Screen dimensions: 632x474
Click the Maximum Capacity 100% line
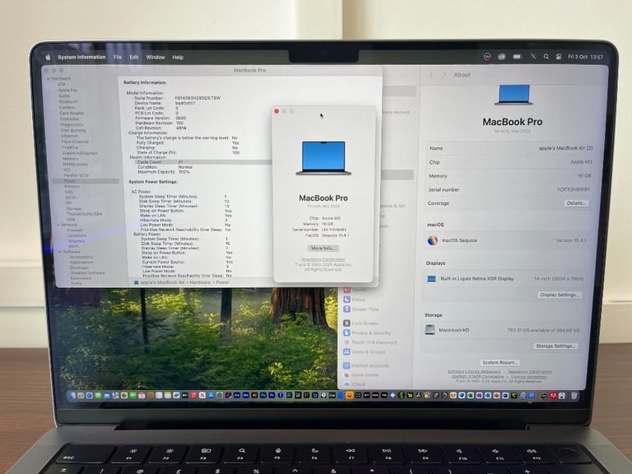pyautogui.click(x=164, y=172)
